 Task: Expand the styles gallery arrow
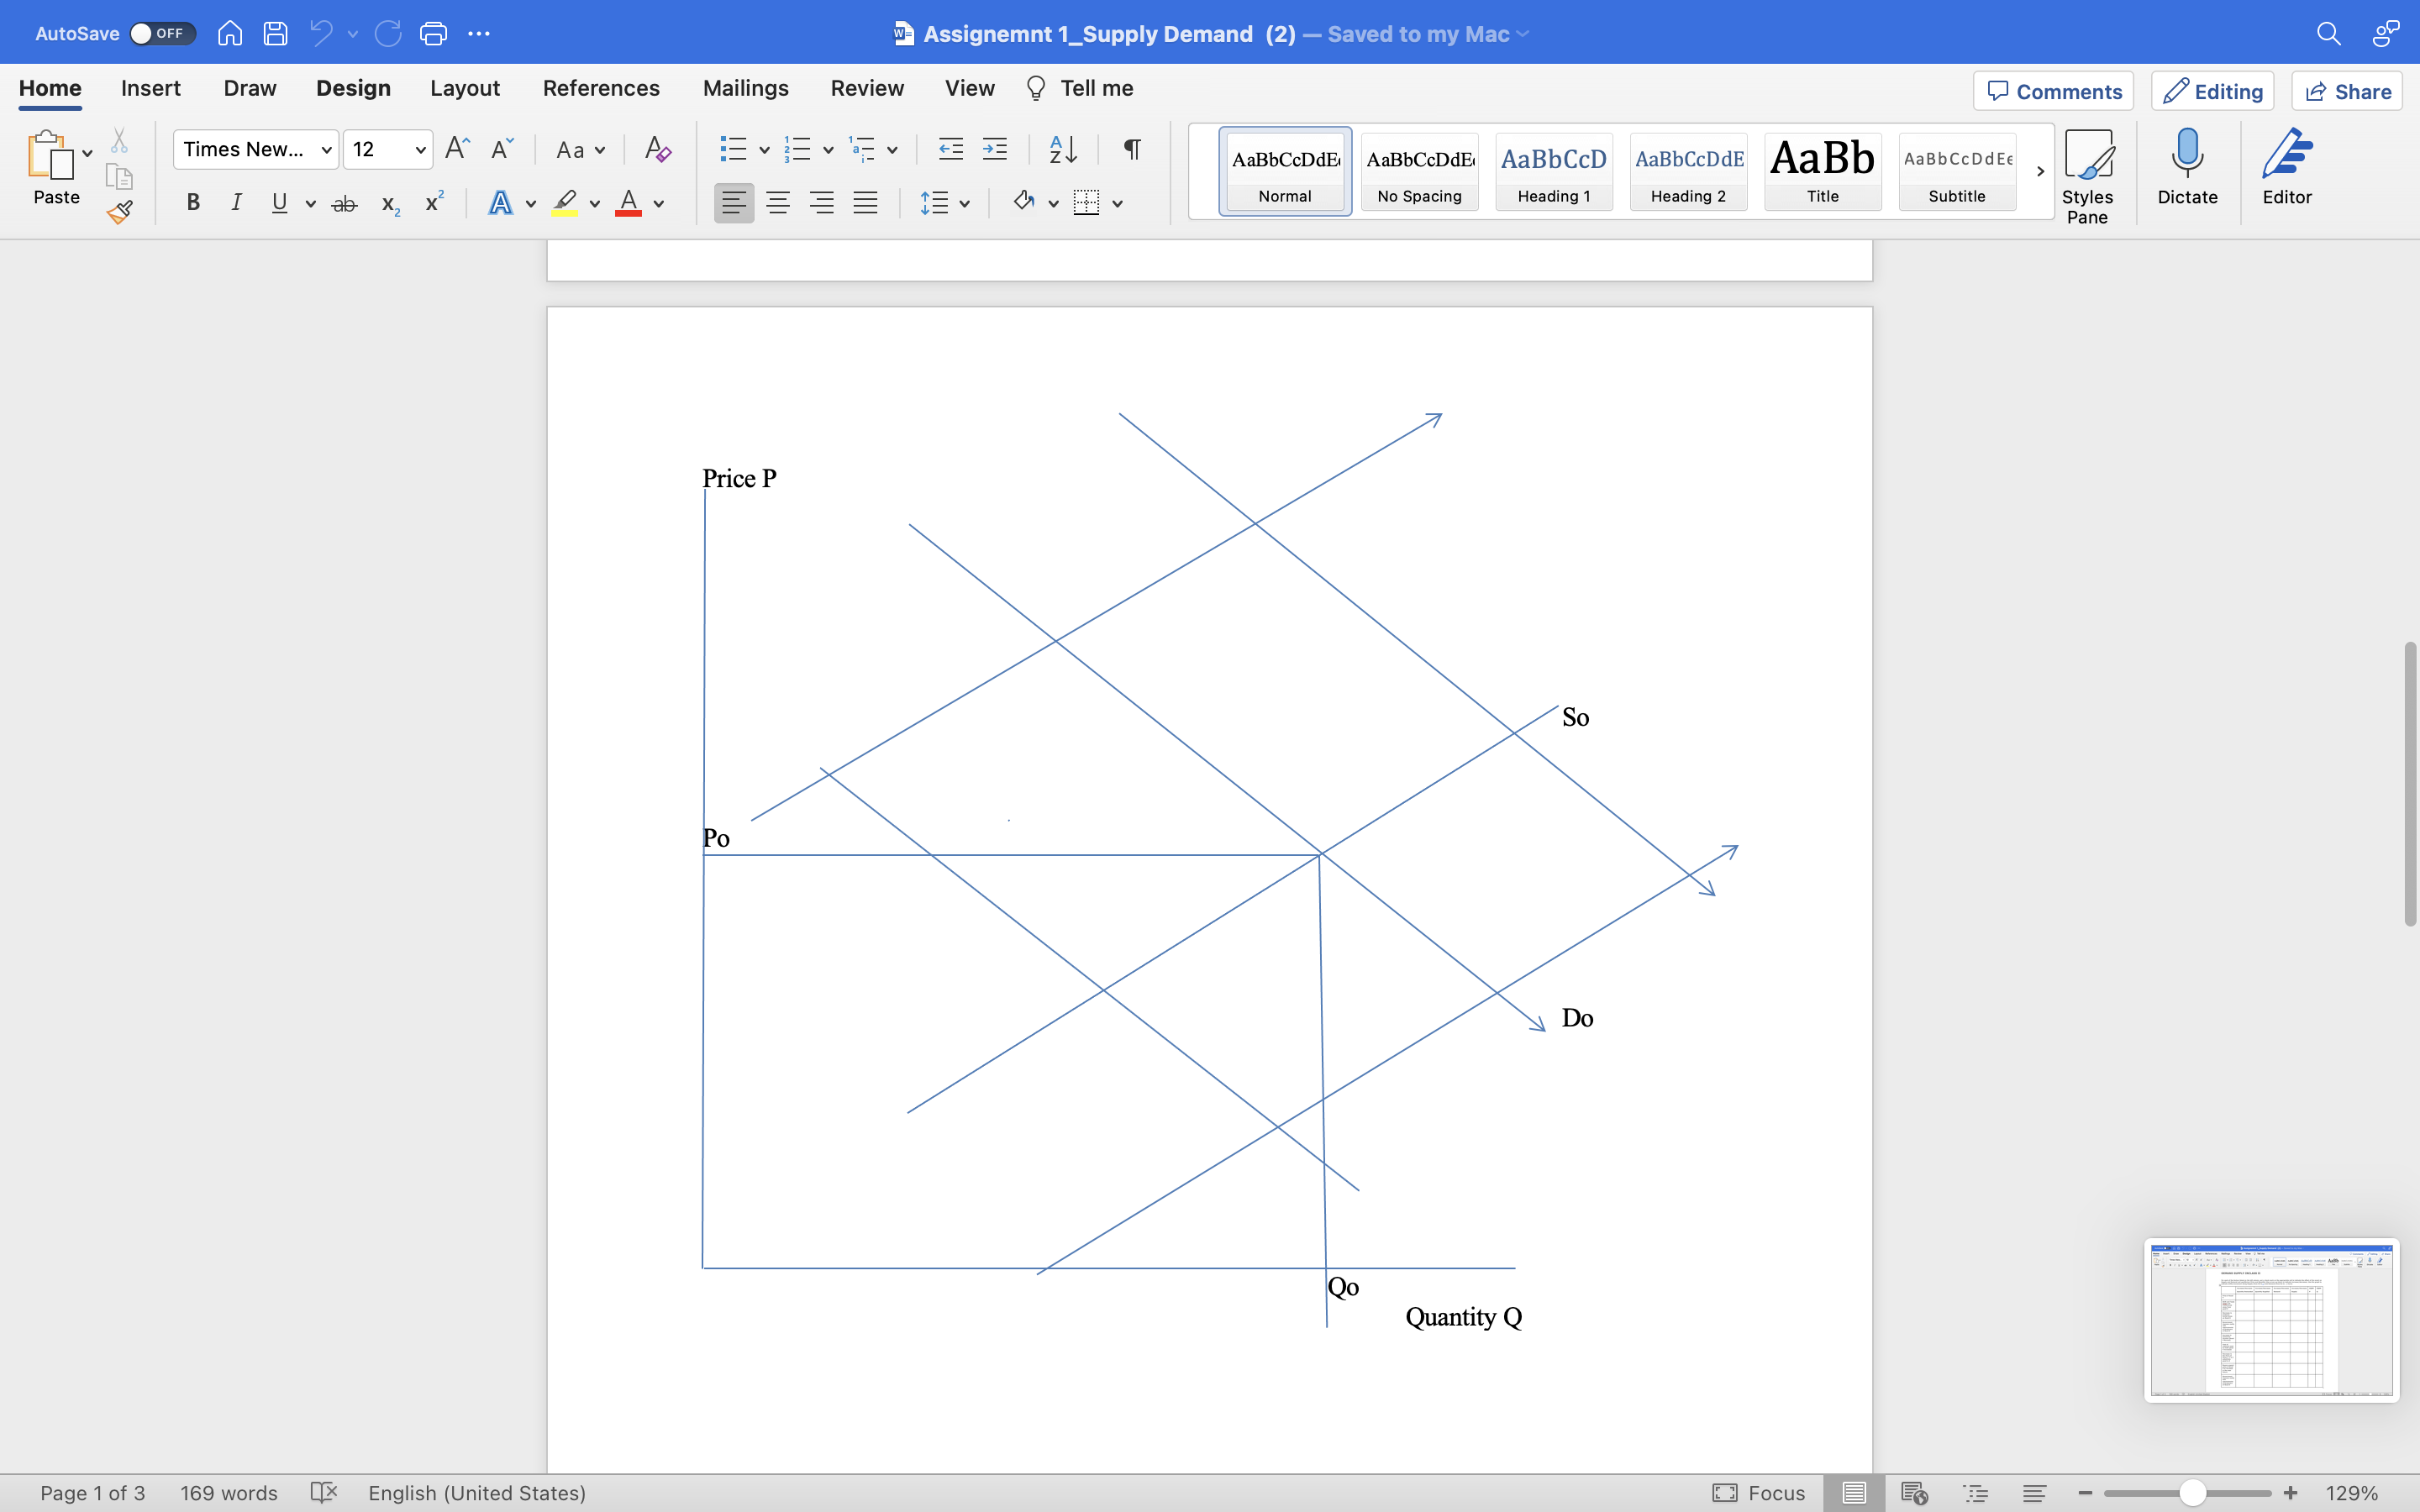click(2040, 171)
